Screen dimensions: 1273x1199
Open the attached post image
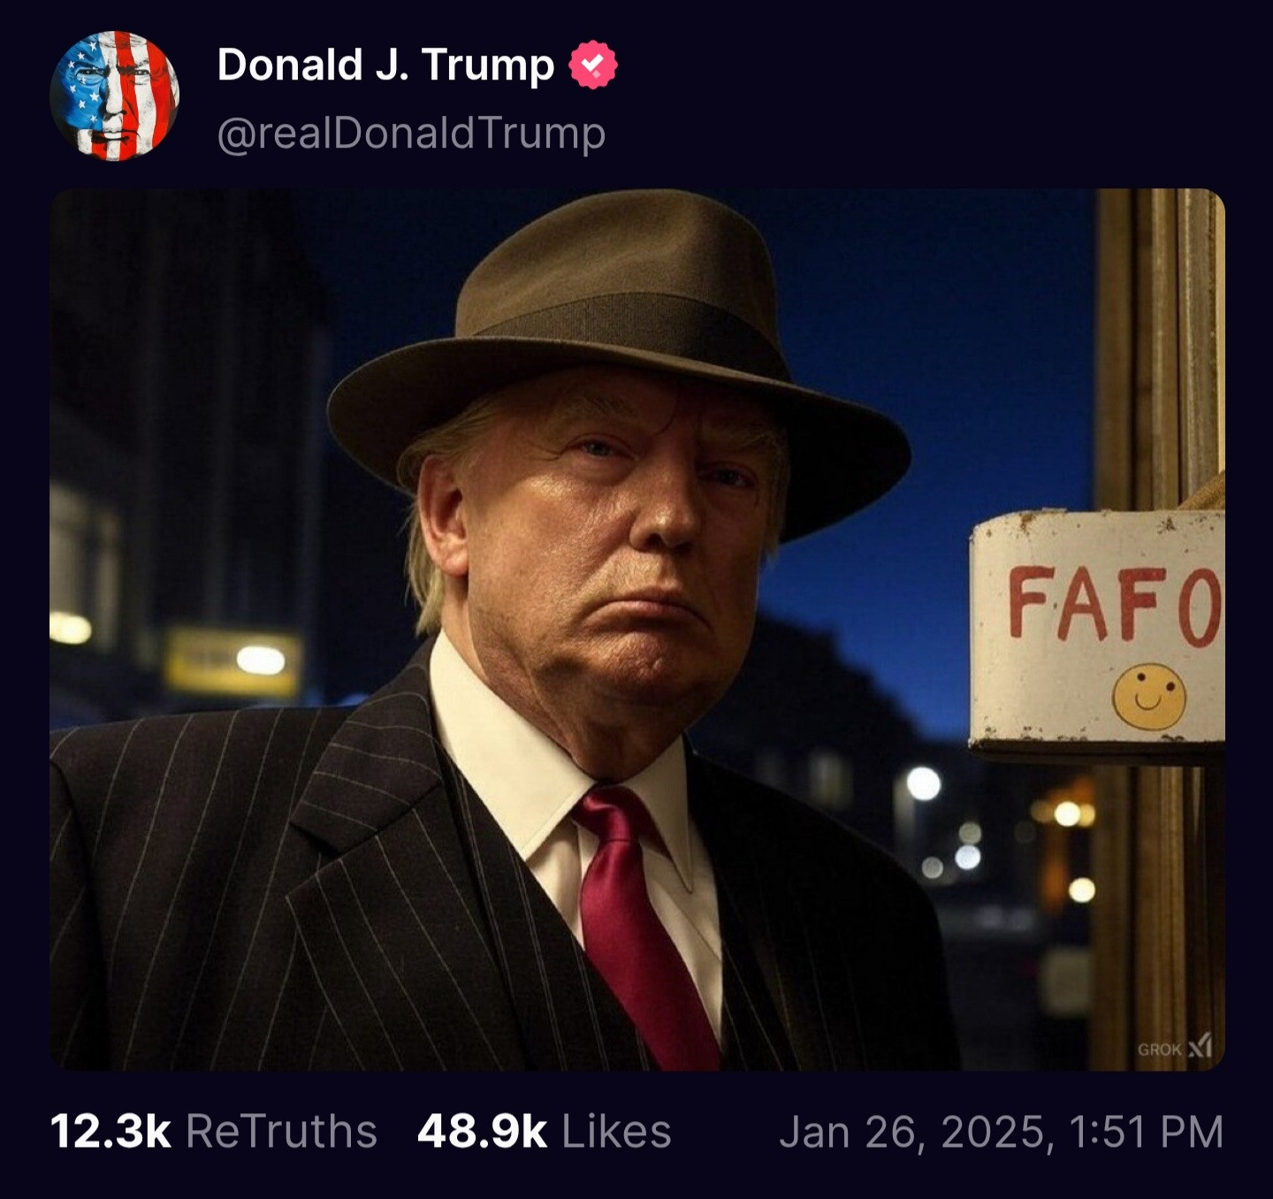tap(636, 628)
